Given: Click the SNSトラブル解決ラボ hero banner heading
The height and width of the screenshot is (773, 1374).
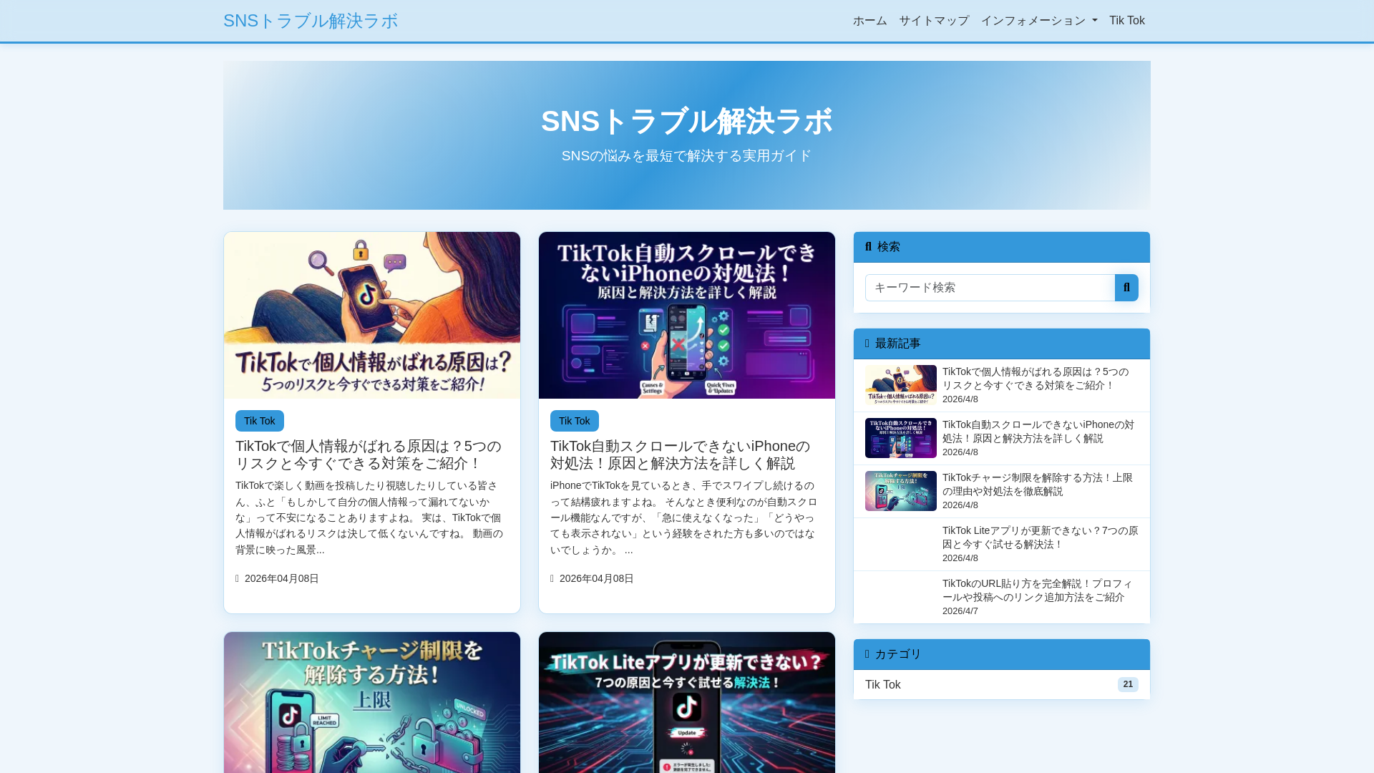Looking at the screenshot, I should pyautogui.click(x=687, y=121).
